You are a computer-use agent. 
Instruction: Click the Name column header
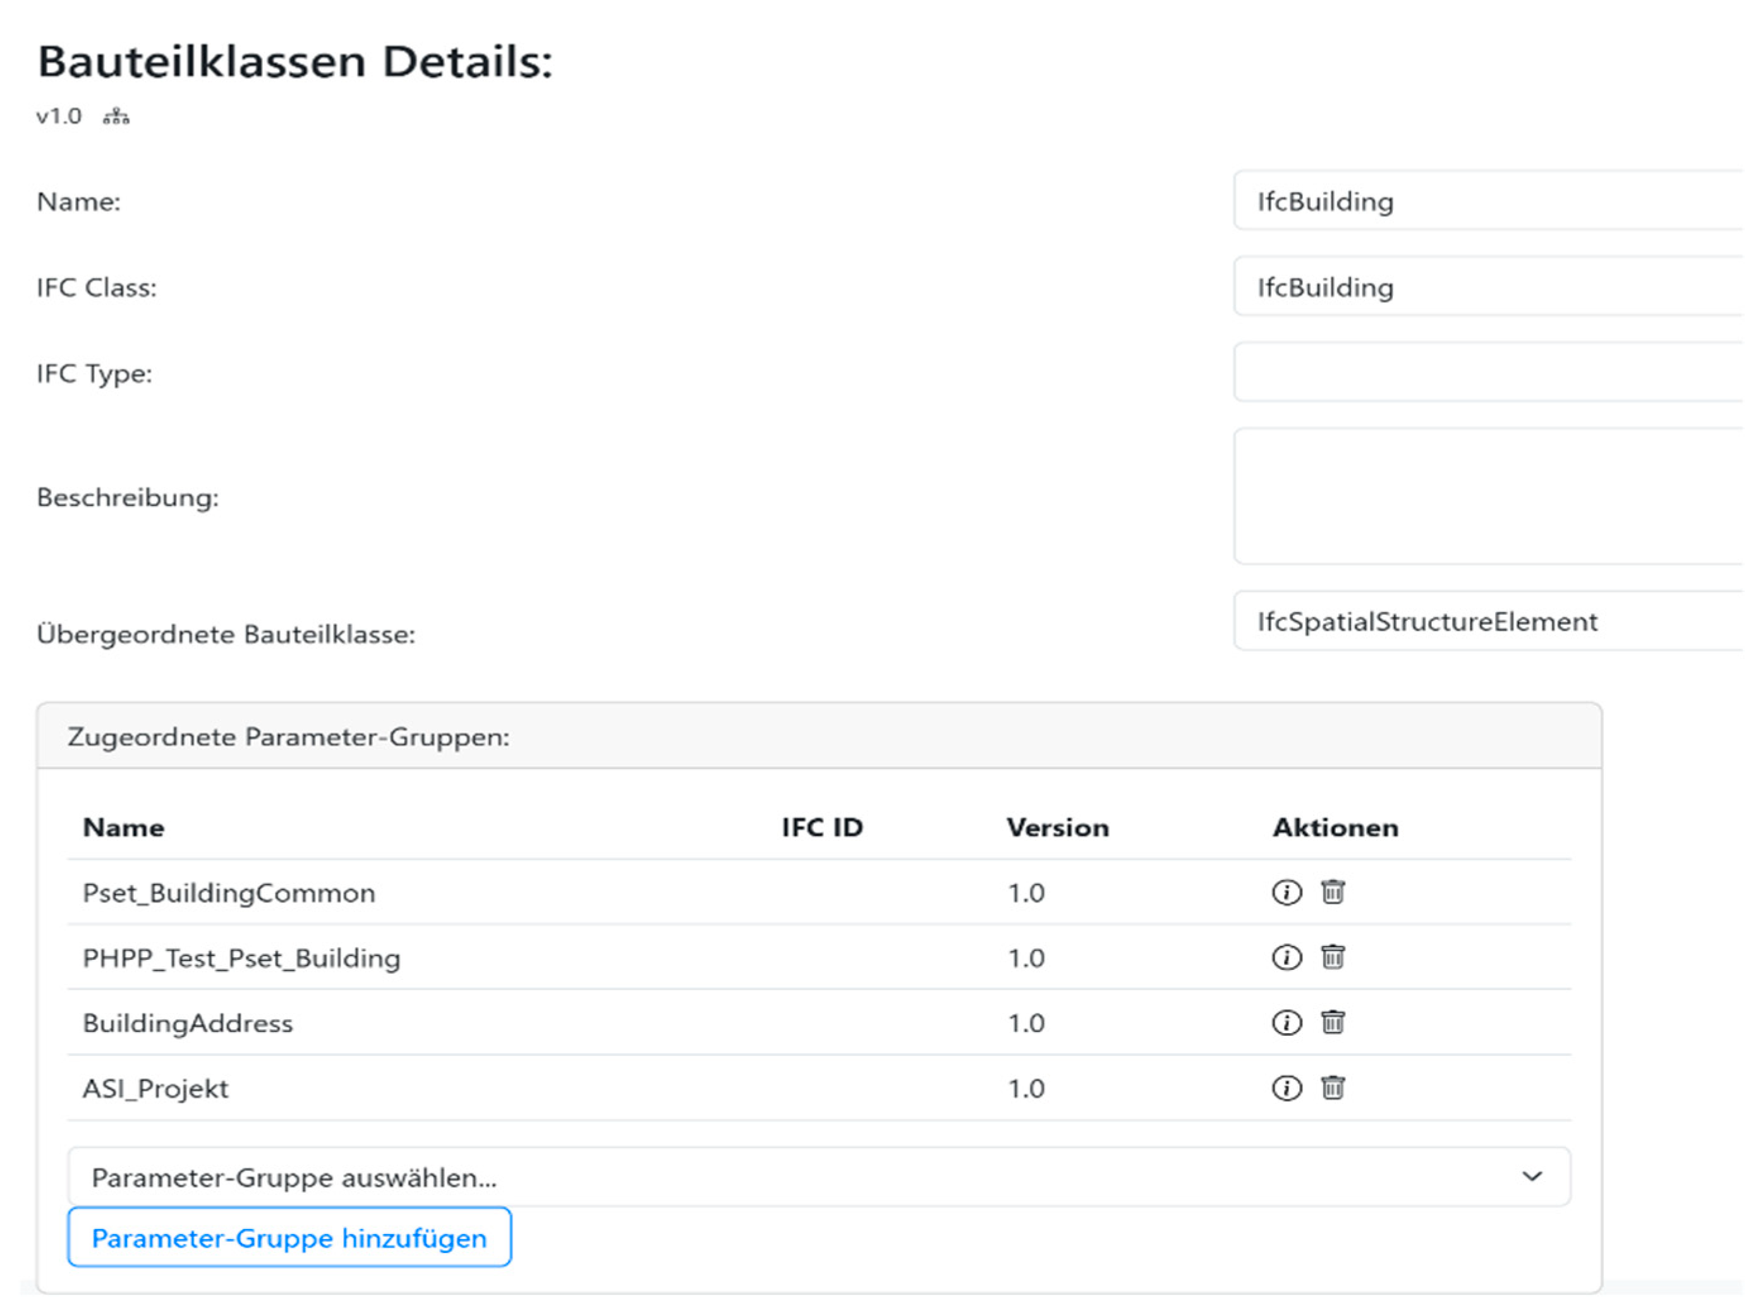(123, 827)
